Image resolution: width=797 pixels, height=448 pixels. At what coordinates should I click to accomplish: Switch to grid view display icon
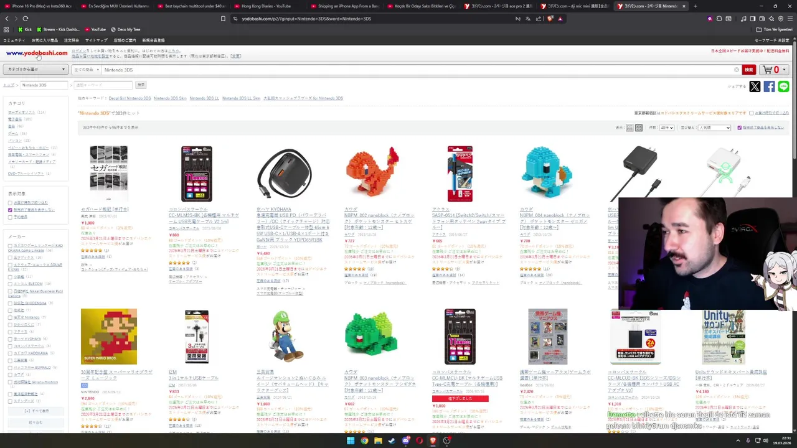pos(639,128)
